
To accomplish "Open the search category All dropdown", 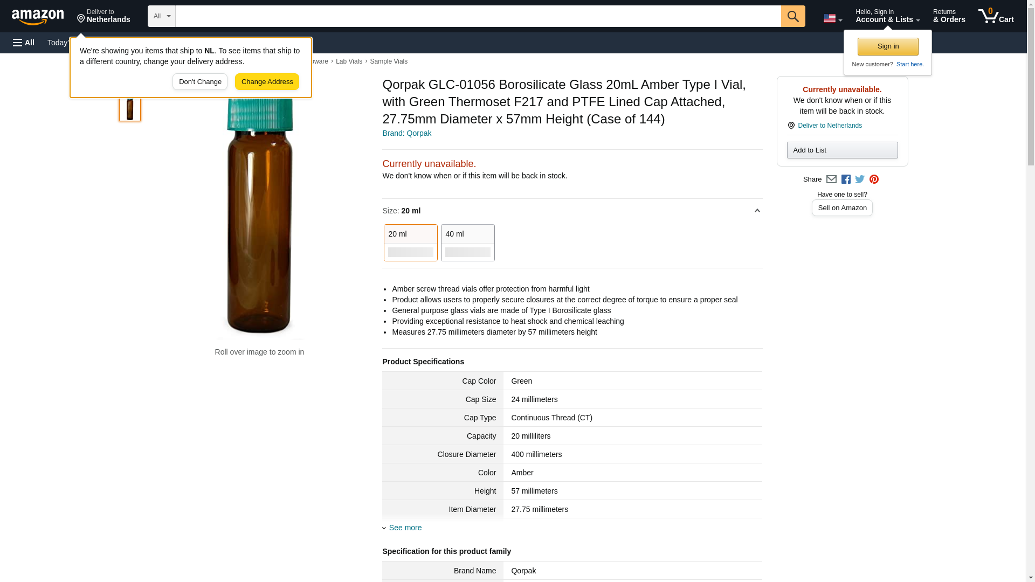I will coord(161,16).
